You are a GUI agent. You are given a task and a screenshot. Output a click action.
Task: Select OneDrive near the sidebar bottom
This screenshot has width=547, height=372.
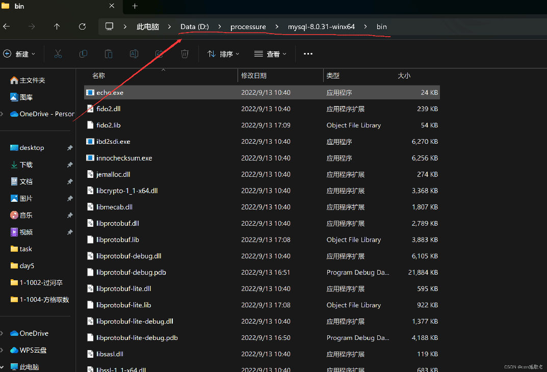[29, 333]
